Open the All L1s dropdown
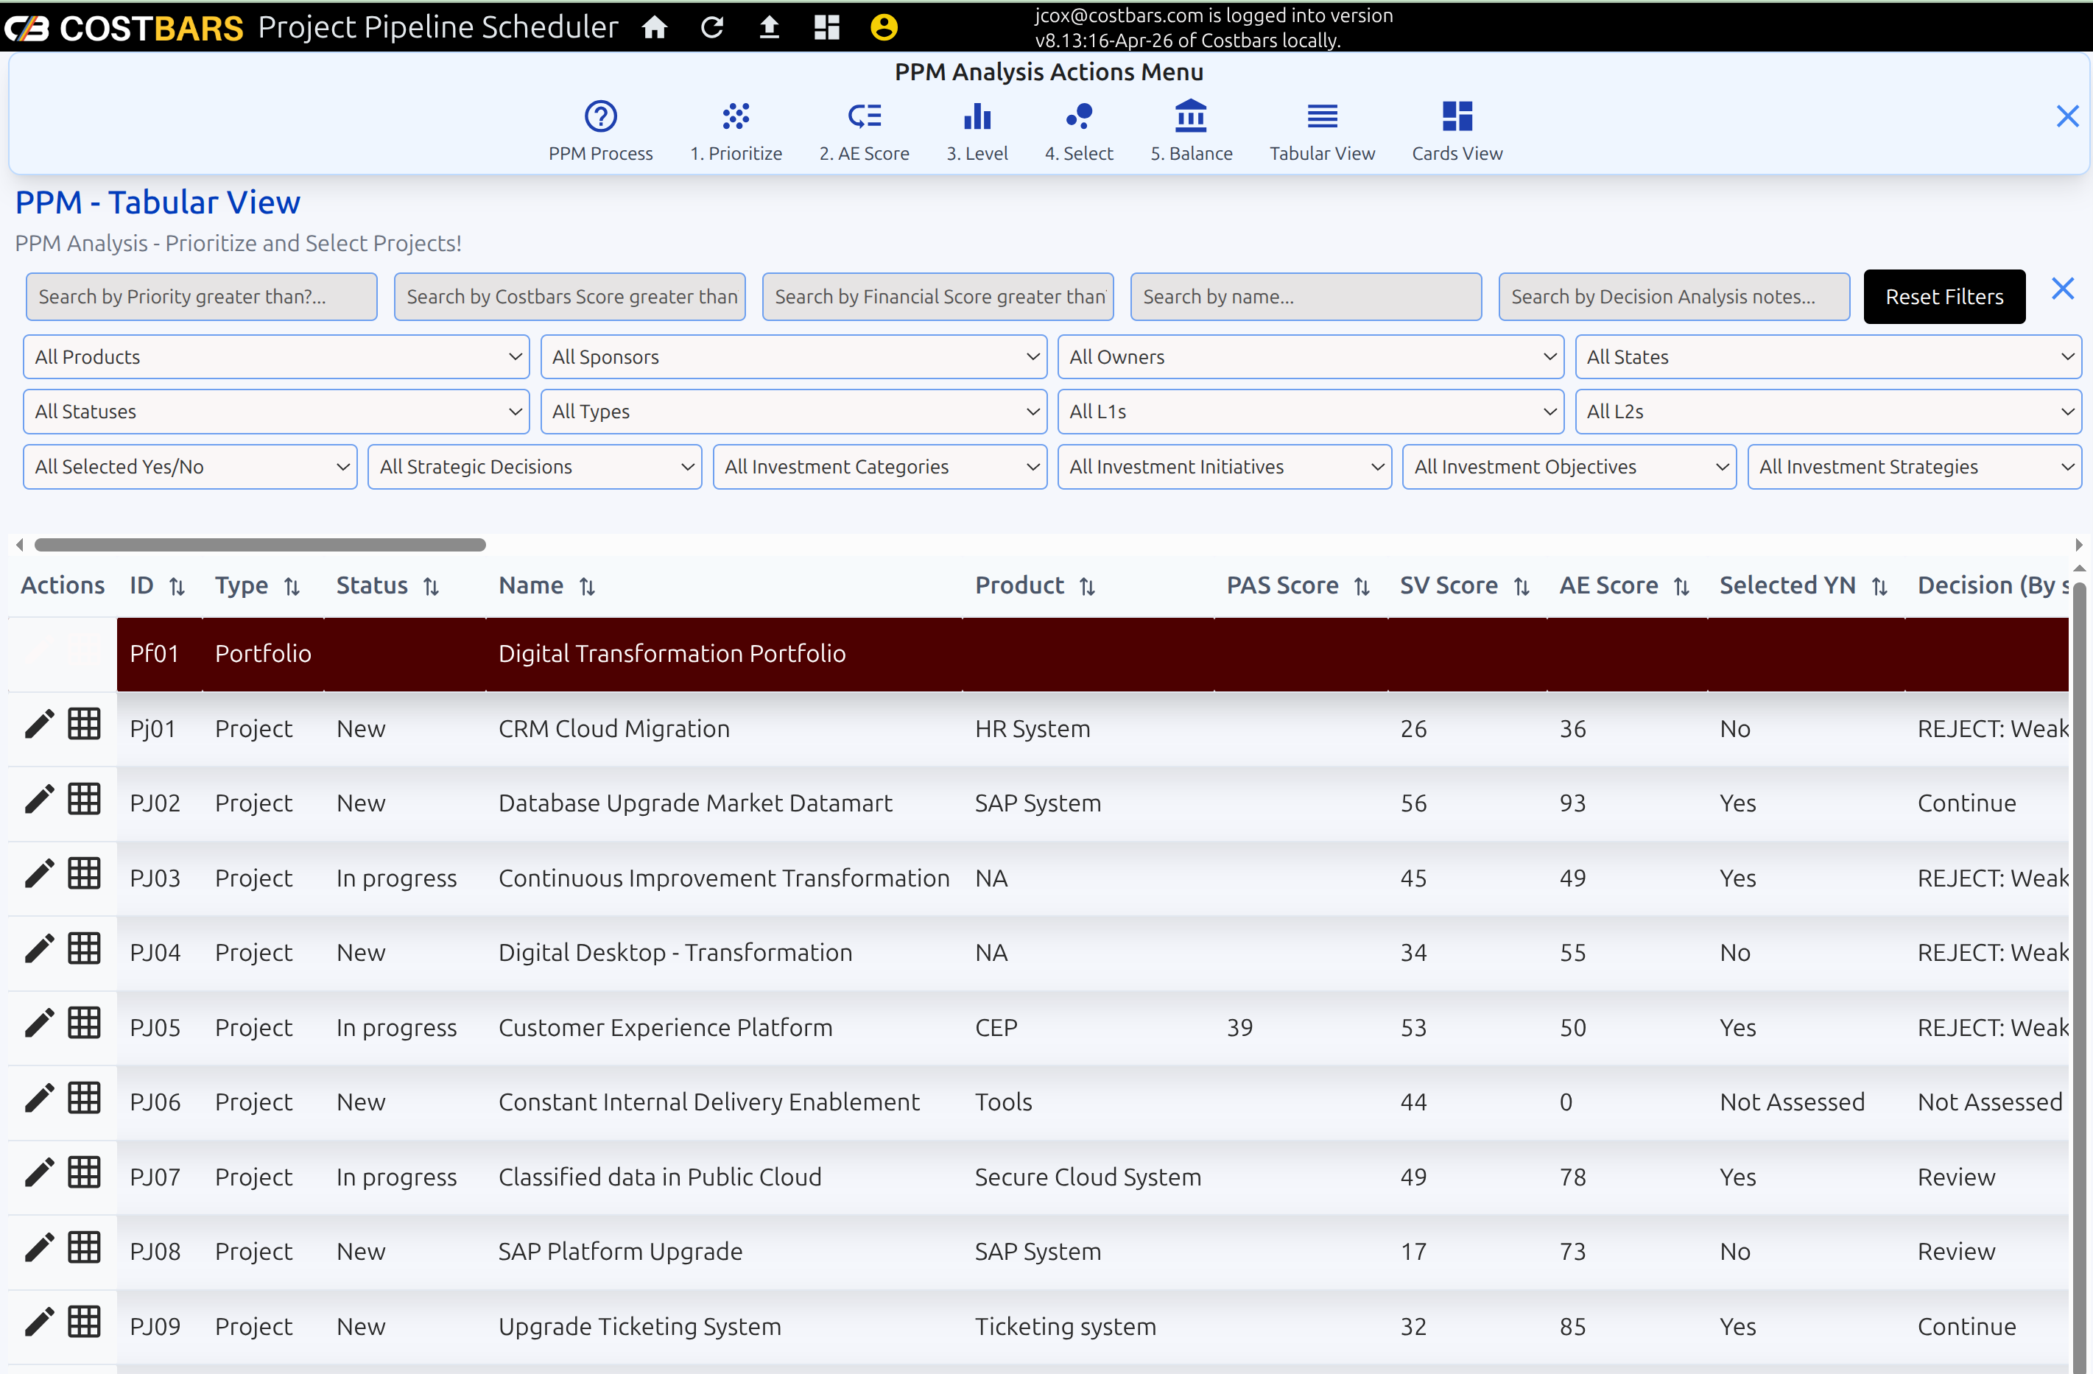This screenshot has height=1374, width=2093. [1310, 411]
